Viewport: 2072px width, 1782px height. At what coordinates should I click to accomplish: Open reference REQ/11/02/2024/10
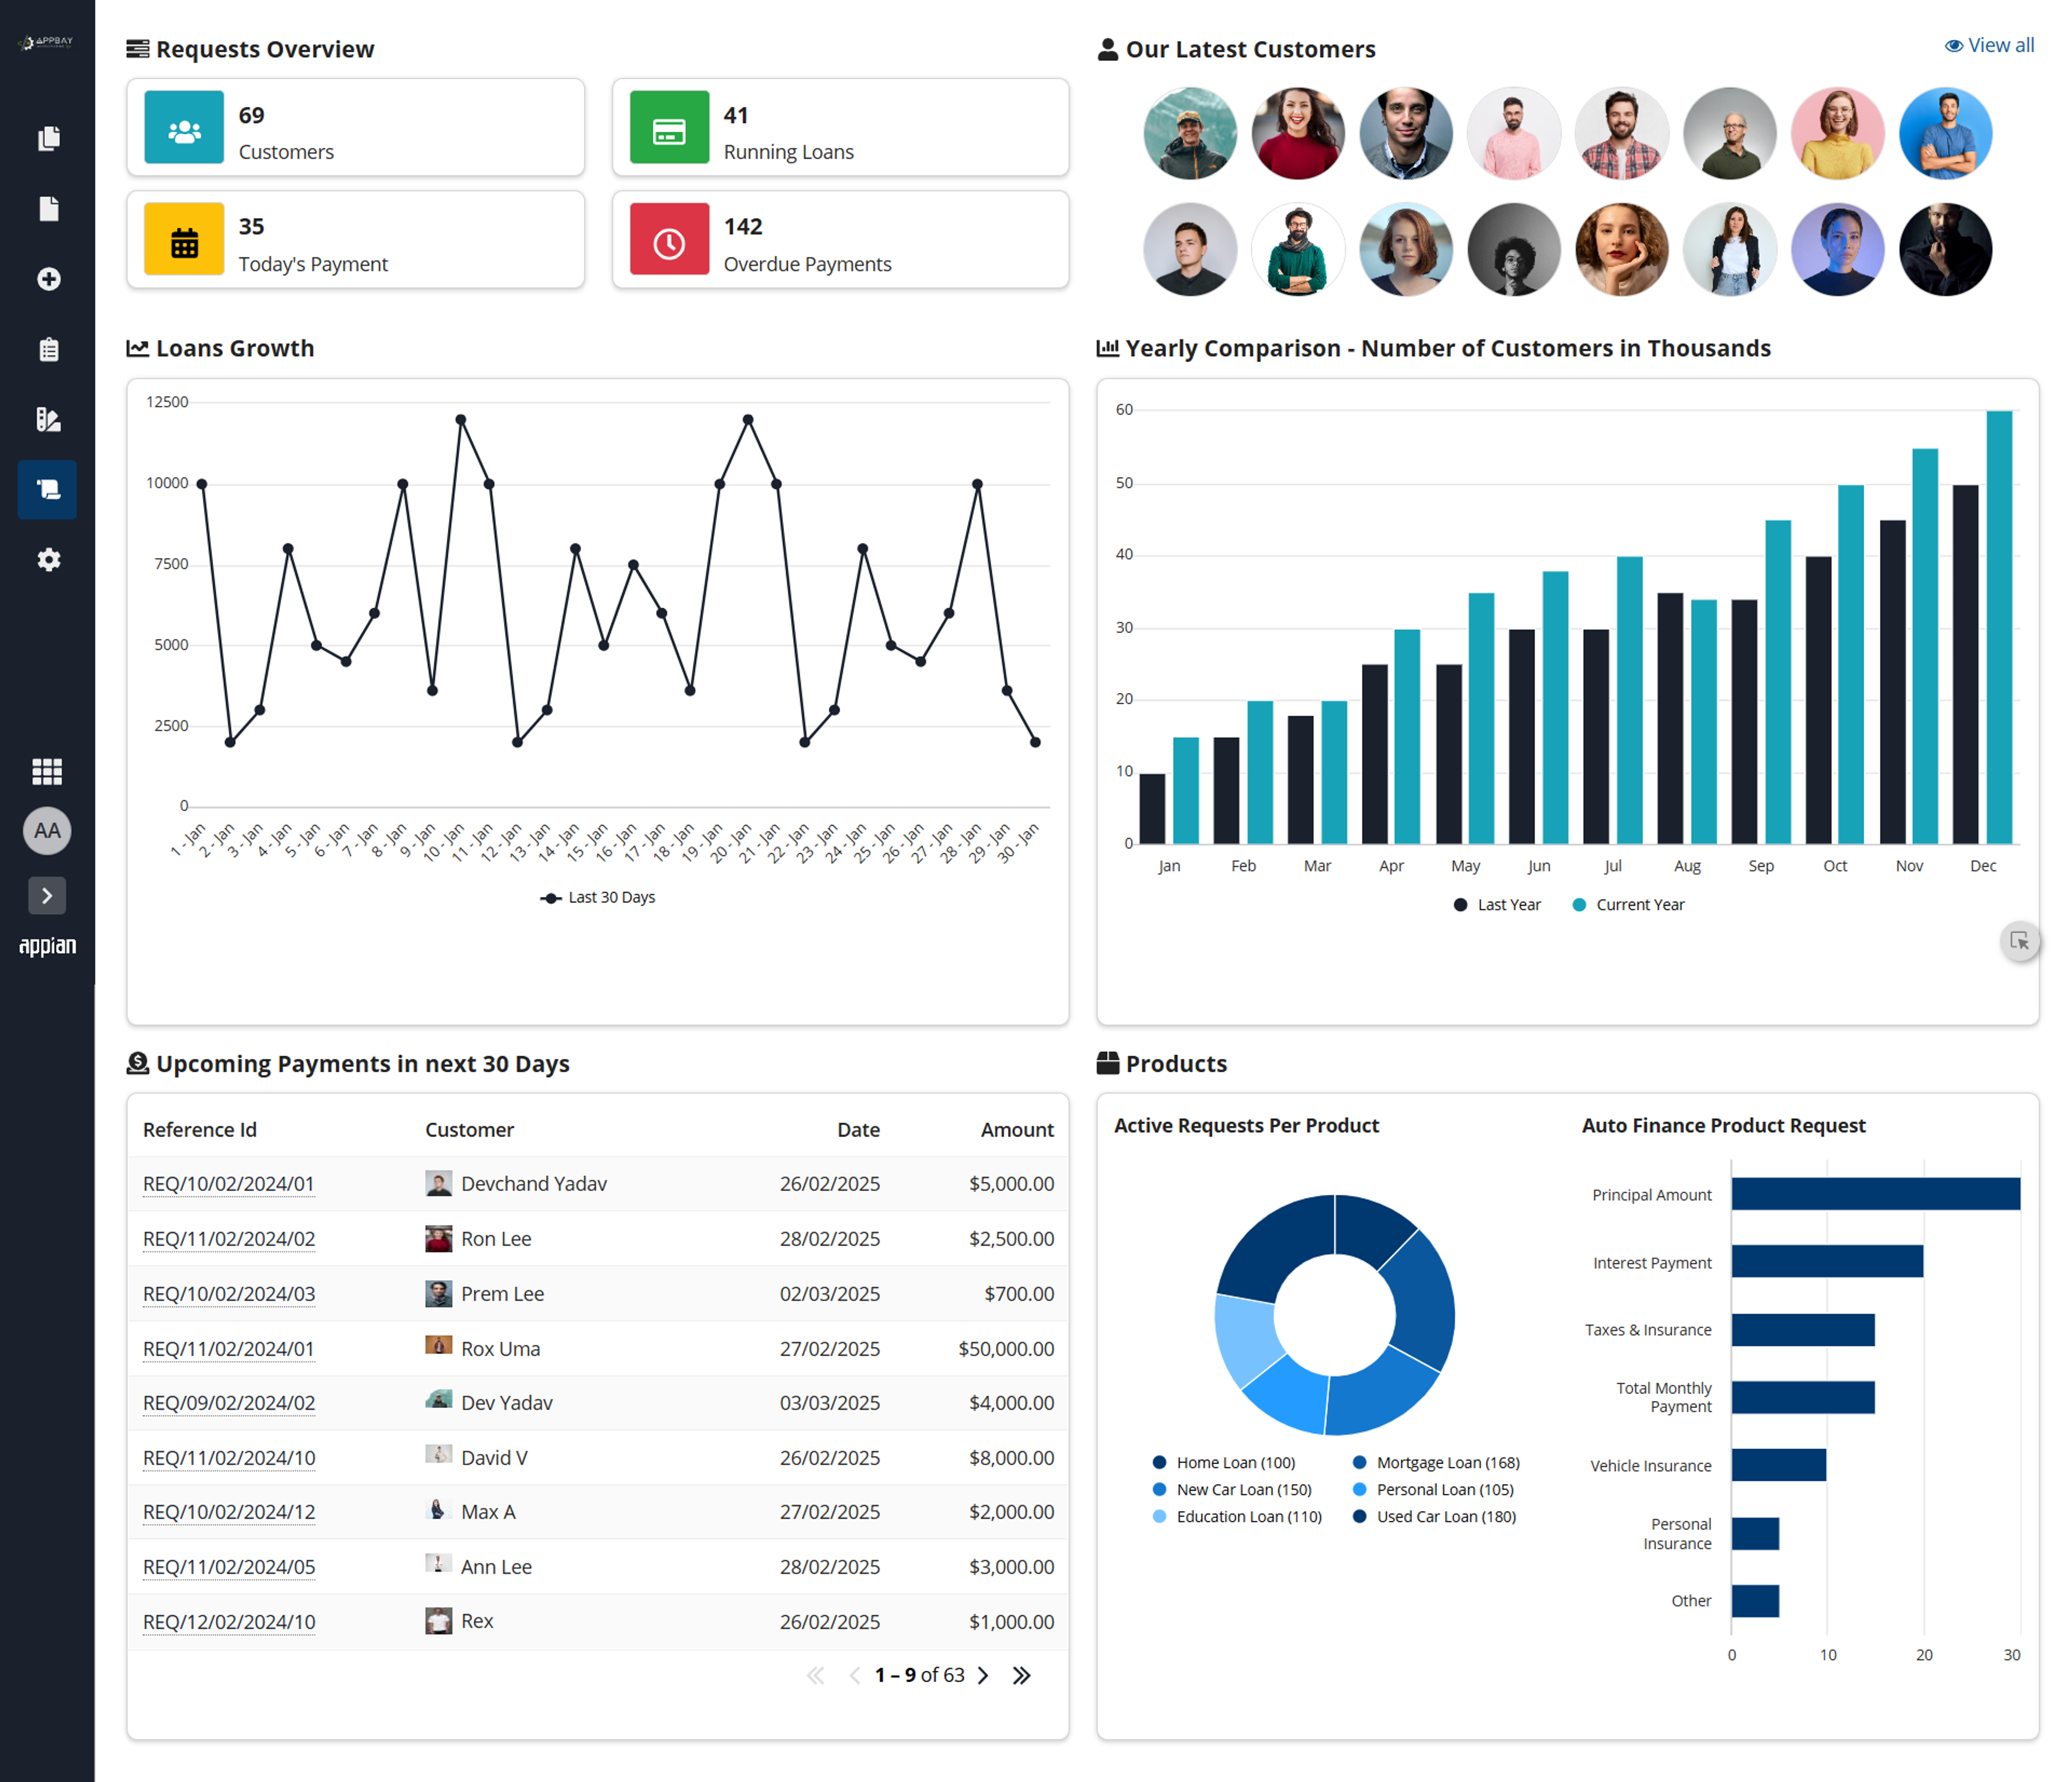[229, 1457]
